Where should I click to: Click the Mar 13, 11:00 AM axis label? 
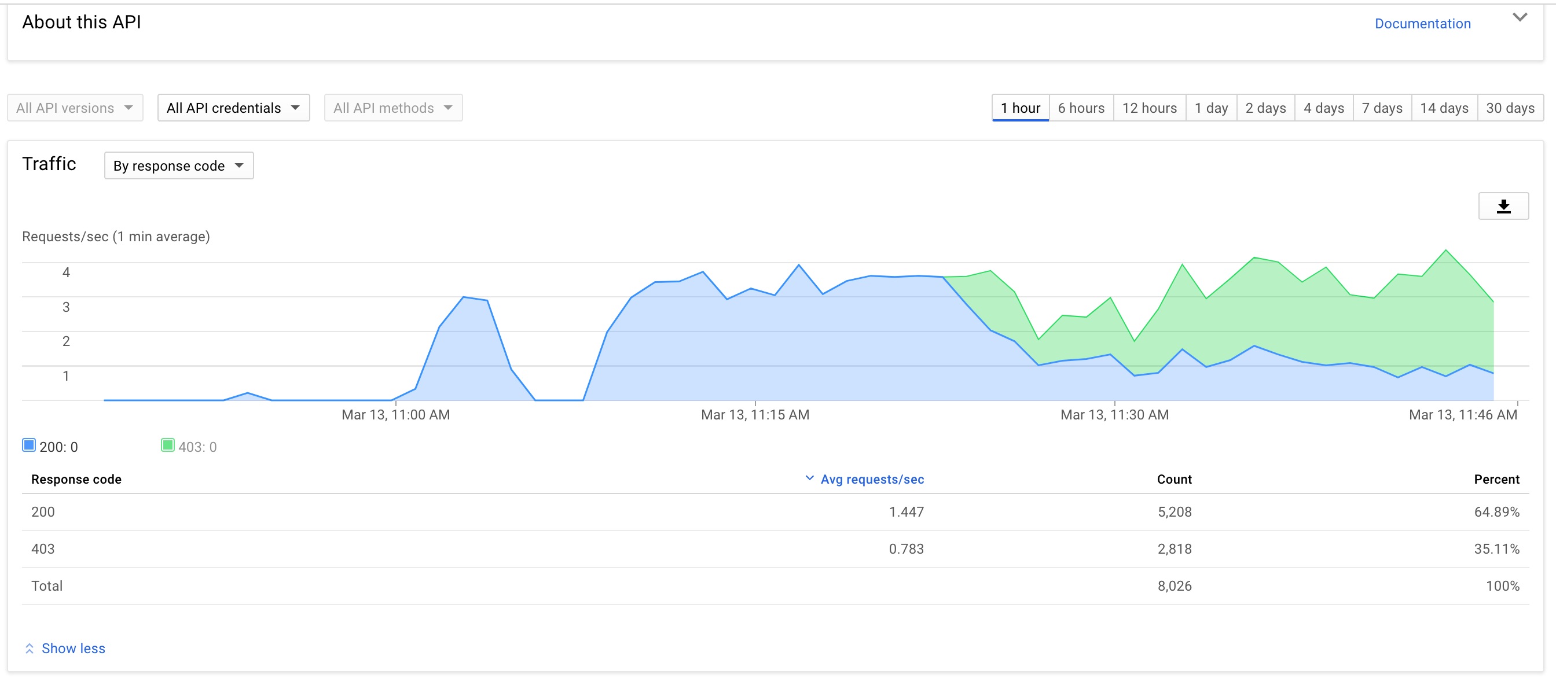[x=395, y=415]
